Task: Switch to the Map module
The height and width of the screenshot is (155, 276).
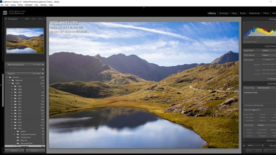Action: pyautogui.click(x=234, y=13)
